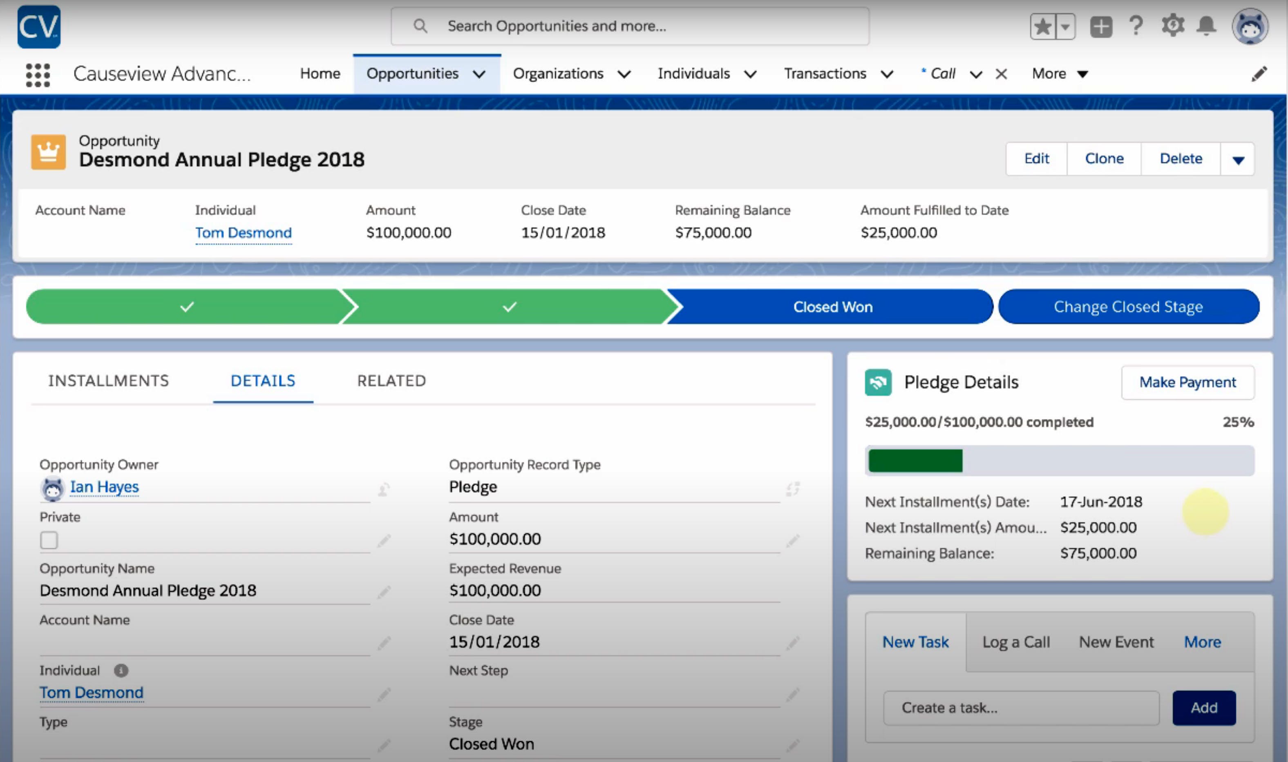Click the Individual field info icon
Image resolution: width=1288 pixels, height=762 pixels.
(x=121, y=671)
